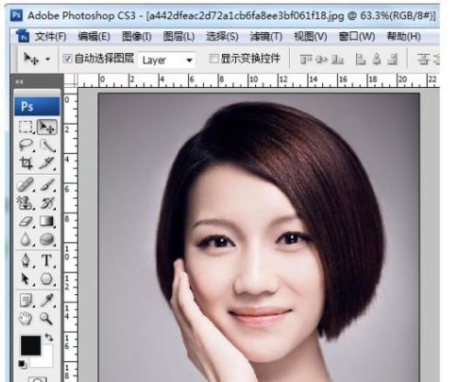Select the Crop tool
The height and width of the screenshot is (382, 459).
click(26, 163)
